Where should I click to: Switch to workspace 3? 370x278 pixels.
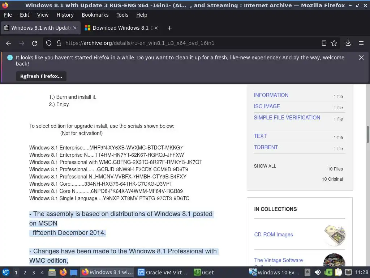34,273
